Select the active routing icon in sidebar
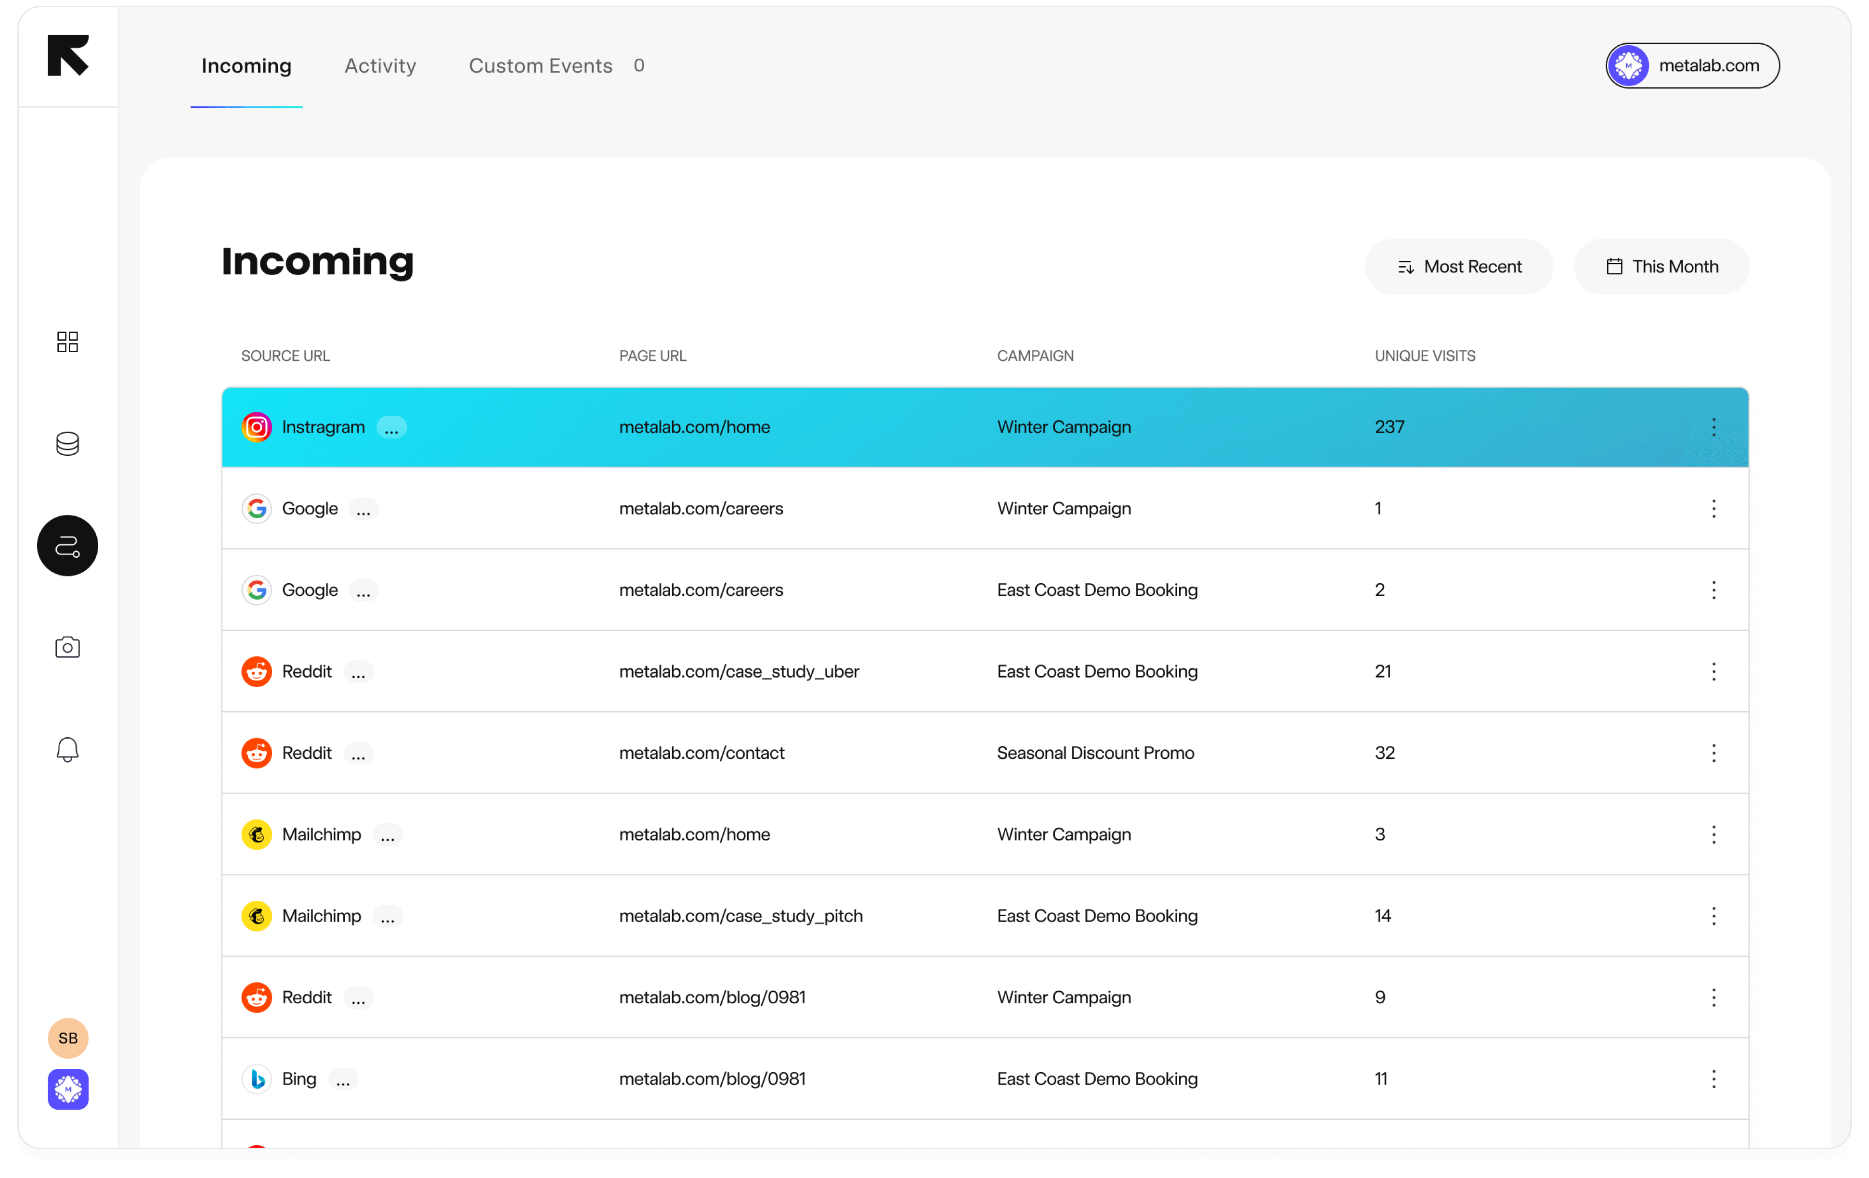 [x=67, y=546]
